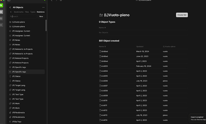This screenshot has height=124, width=206.
Task: Select the Relations tab
Action: click(41, 12)
